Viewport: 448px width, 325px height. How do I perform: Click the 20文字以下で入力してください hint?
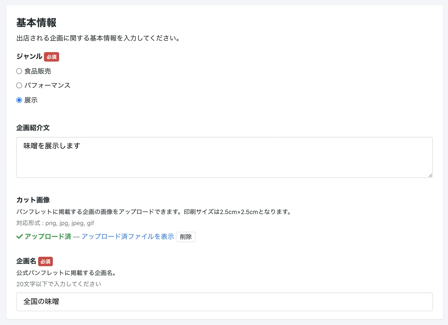[x=59, y=284]
